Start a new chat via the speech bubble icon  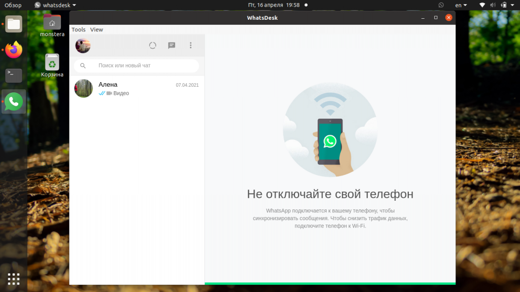click(x=172, y=45)
